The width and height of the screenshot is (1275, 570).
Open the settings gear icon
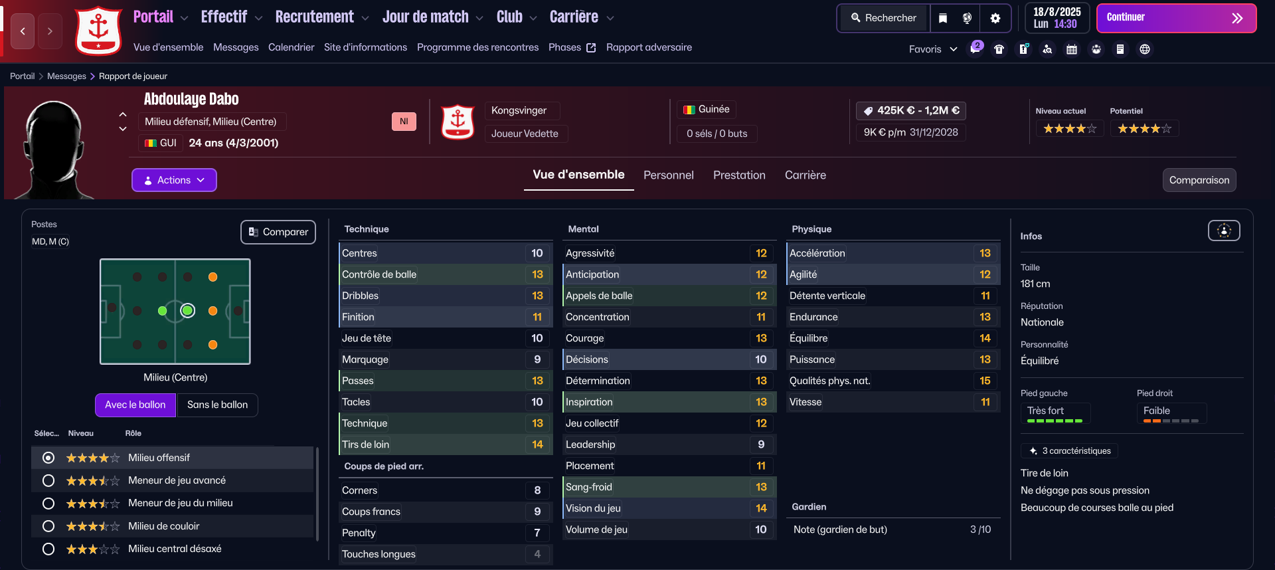(995, 18)
